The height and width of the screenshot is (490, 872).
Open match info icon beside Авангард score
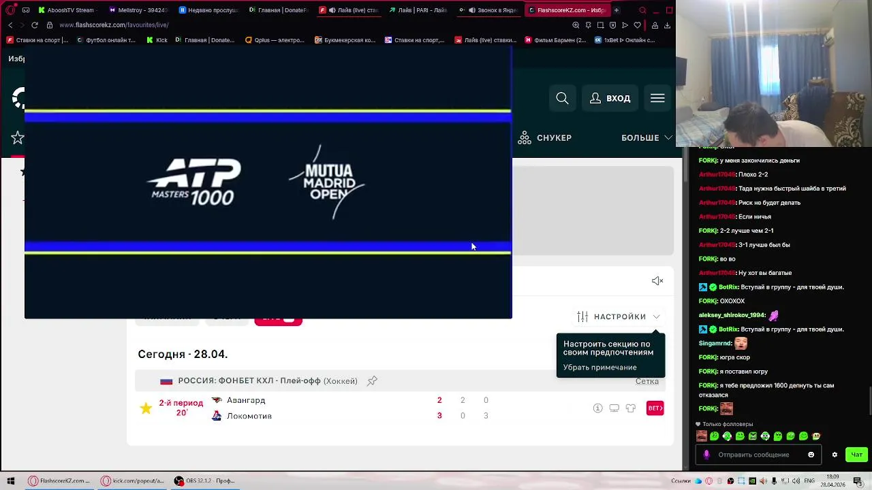tap(597, 408)
